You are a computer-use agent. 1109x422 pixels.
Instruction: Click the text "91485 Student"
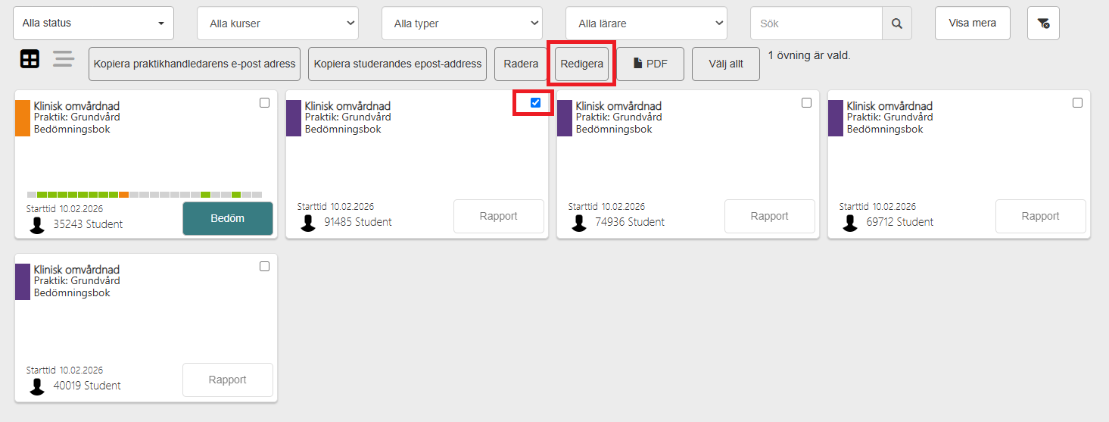coord(358,222)
